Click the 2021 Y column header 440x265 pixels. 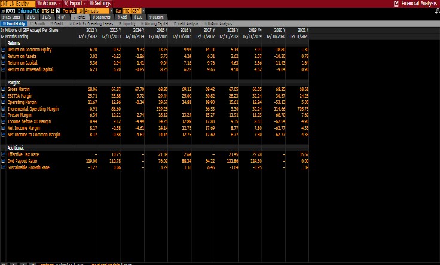click(302, 30)
